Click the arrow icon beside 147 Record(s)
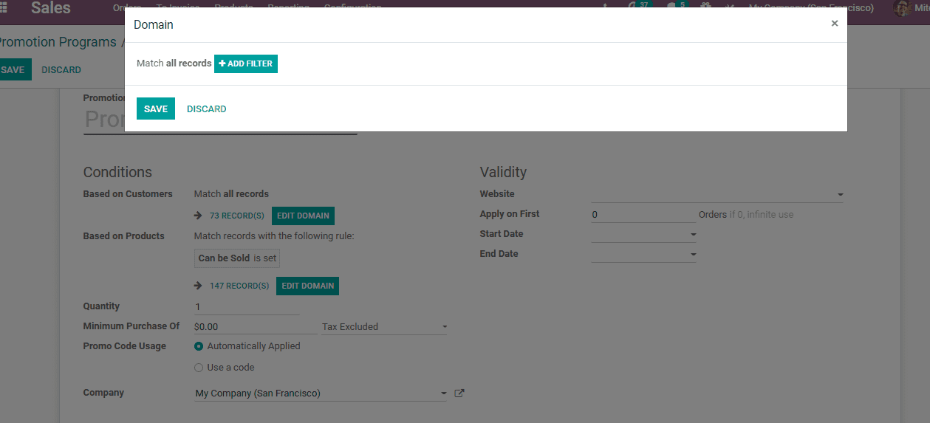 coord(198,286)
